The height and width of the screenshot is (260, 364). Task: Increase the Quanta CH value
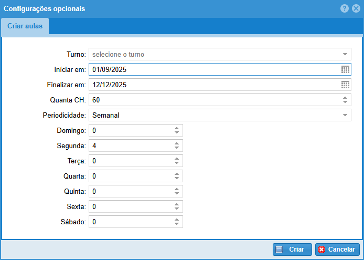tap(345, 98)
